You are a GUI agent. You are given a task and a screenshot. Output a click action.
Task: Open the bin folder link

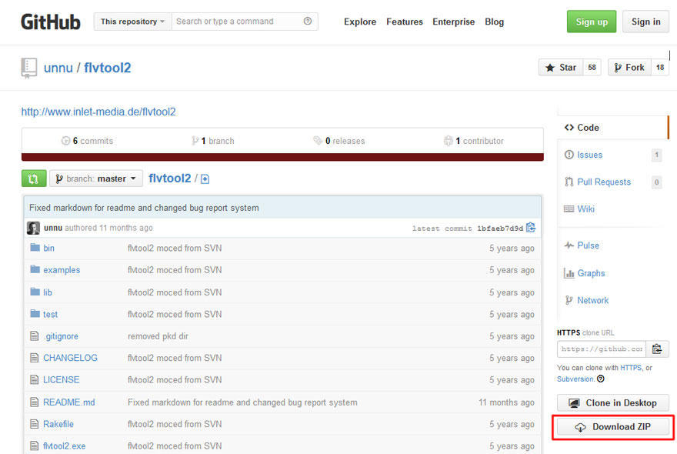(48, 248)
